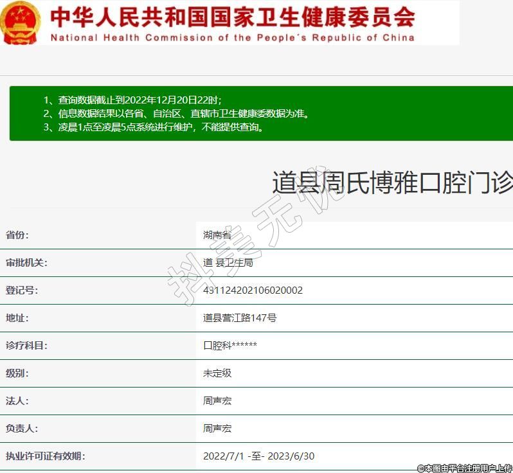Click the clinic name heading 道县周氏博雅口腔门诊
The width and height of the screenshot is (513, 473).
pos(392,183)
